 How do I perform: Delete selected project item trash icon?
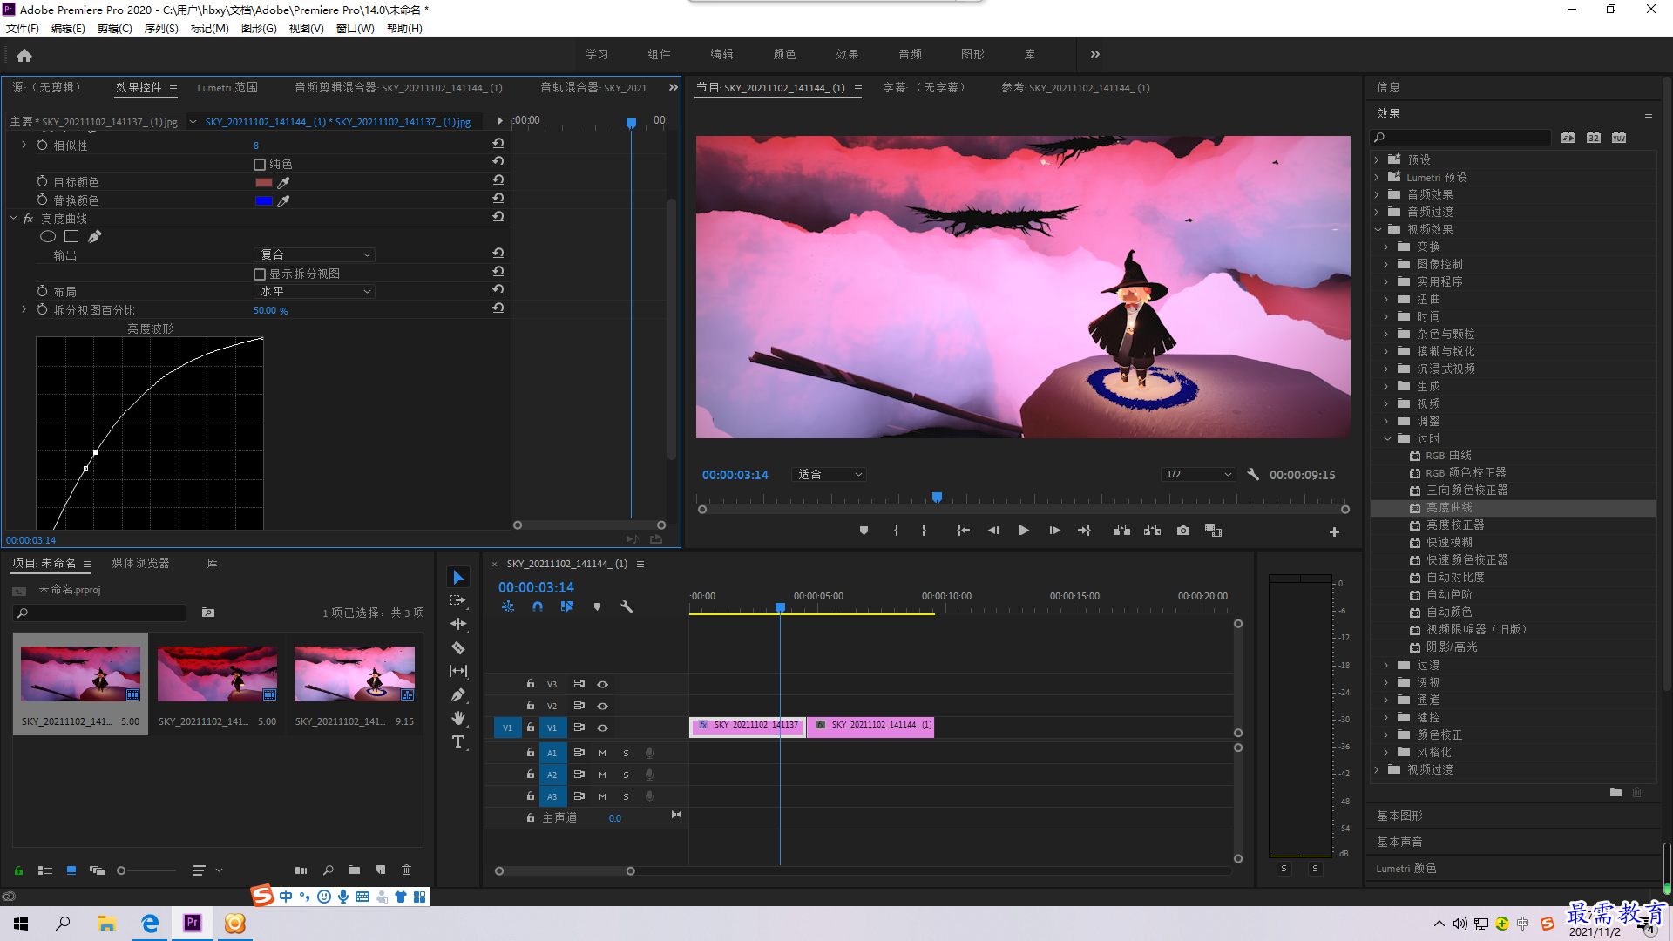406,870
